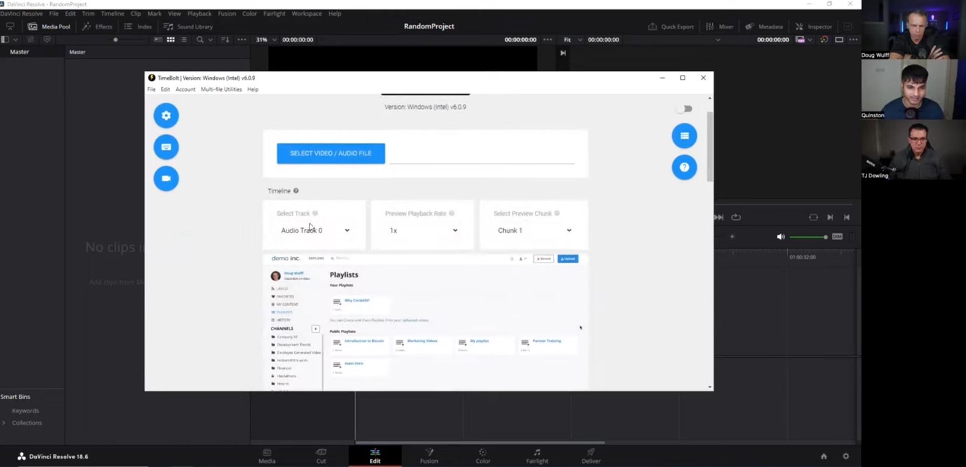
Task: Click info icon beside Select Preview Chunk
Action: 557,214
